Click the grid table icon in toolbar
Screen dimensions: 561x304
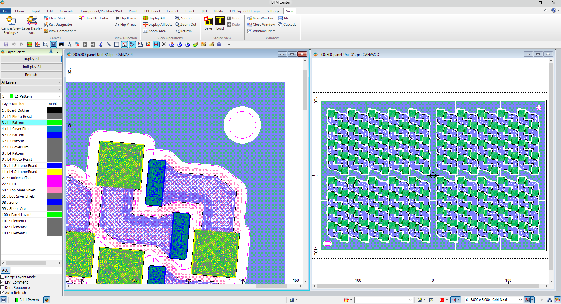coord(117,44)
